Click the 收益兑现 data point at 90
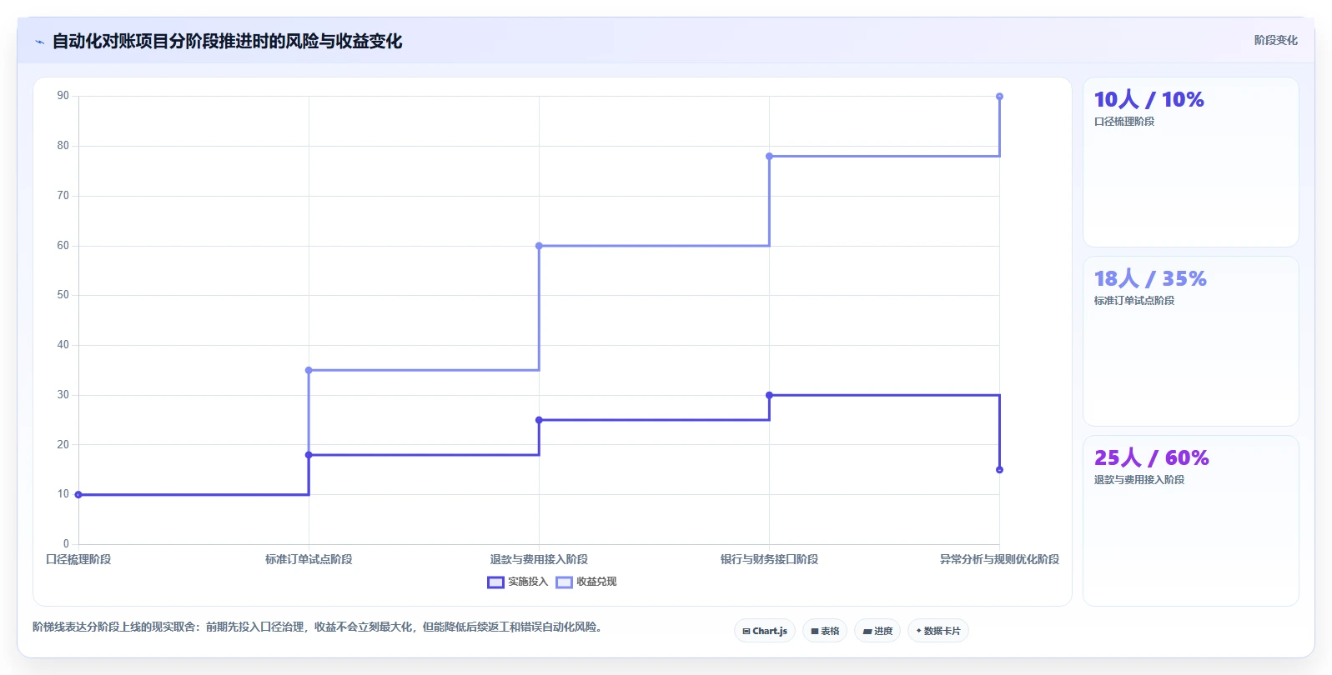The image size is (1332, 675). click(x=999, y=97)
